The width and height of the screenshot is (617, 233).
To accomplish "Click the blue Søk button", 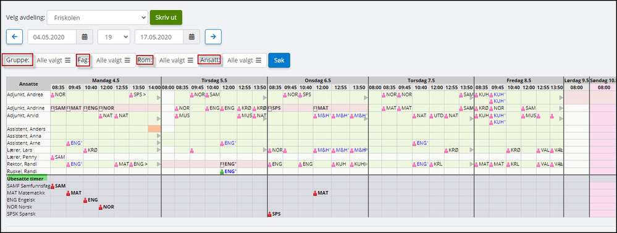I will pyautogui.click(x=279, y=60).
